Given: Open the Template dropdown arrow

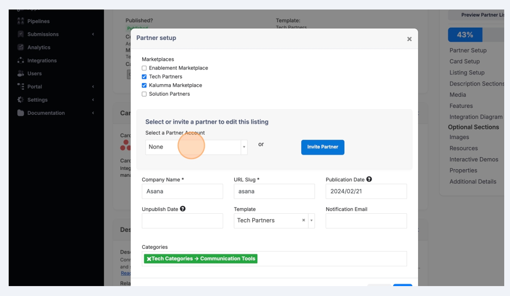Looking at the screenshot, I should point(312,221).
